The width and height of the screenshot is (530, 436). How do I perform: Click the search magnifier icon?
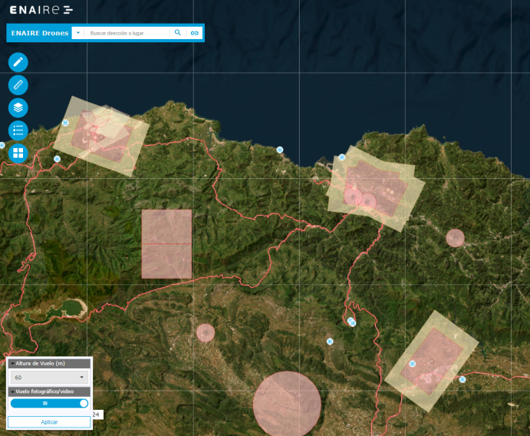coord(177,33)
